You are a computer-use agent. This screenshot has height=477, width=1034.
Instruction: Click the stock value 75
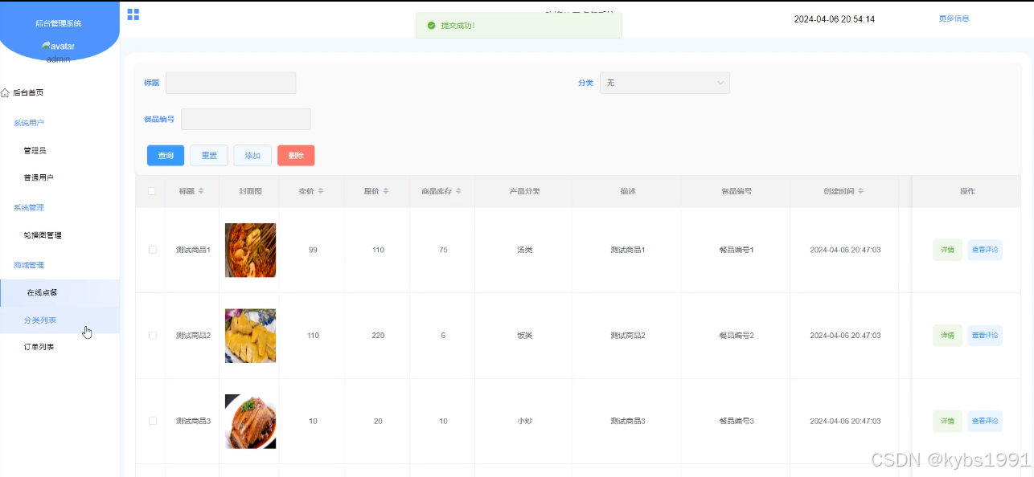[443, 250]
